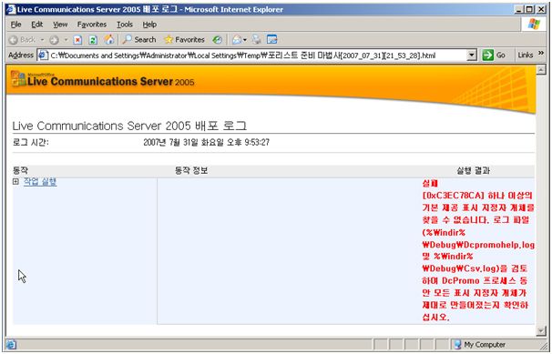Image resolution: width=552 pixels, height=354 pixels.
Task: Click the status bar page icon
Action: tap(11, 345)
